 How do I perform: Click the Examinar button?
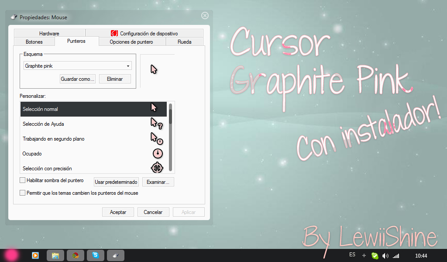(158, 182)
